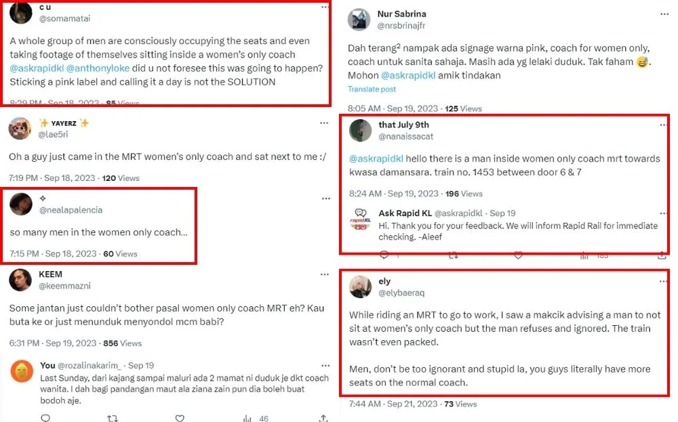
Task: Share the Ask Rapid KL reply
Action: [661, 255]
